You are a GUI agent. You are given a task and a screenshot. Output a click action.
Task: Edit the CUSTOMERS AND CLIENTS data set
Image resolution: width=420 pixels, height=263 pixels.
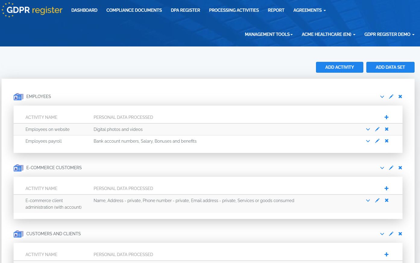(x=391, y=234)
